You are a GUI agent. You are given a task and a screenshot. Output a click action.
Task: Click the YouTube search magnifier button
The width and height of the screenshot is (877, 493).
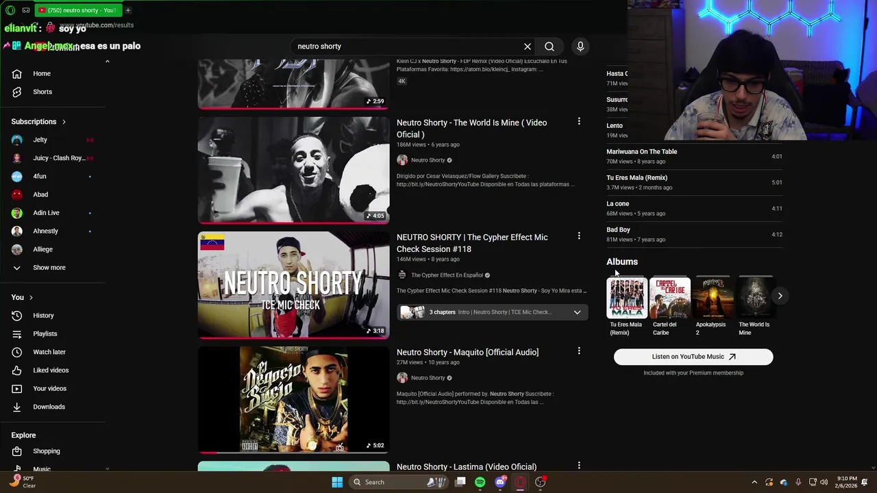[x=549, y=47]
